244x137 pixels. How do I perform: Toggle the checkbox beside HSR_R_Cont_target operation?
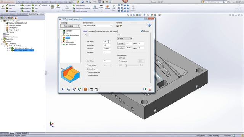10,48
